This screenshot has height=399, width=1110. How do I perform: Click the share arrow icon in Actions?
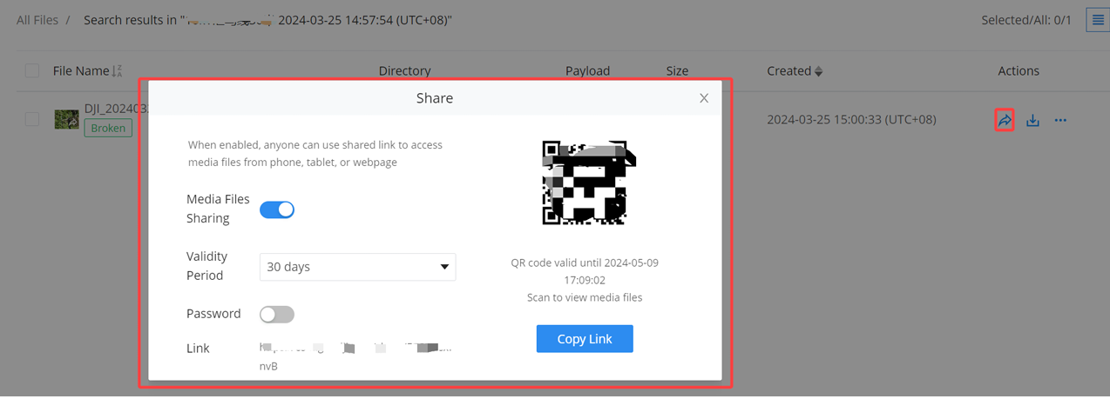pyautogui.click(x=1005, y=120)
